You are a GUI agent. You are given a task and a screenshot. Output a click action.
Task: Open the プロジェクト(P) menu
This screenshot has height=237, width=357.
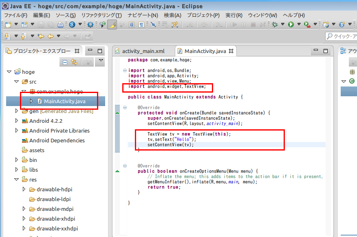(203, 15)
